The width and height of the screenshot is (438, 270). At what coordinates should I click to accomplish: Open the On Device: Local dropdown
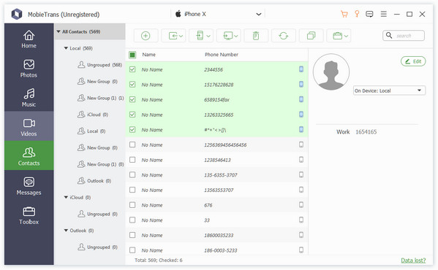tap(389, 90)
